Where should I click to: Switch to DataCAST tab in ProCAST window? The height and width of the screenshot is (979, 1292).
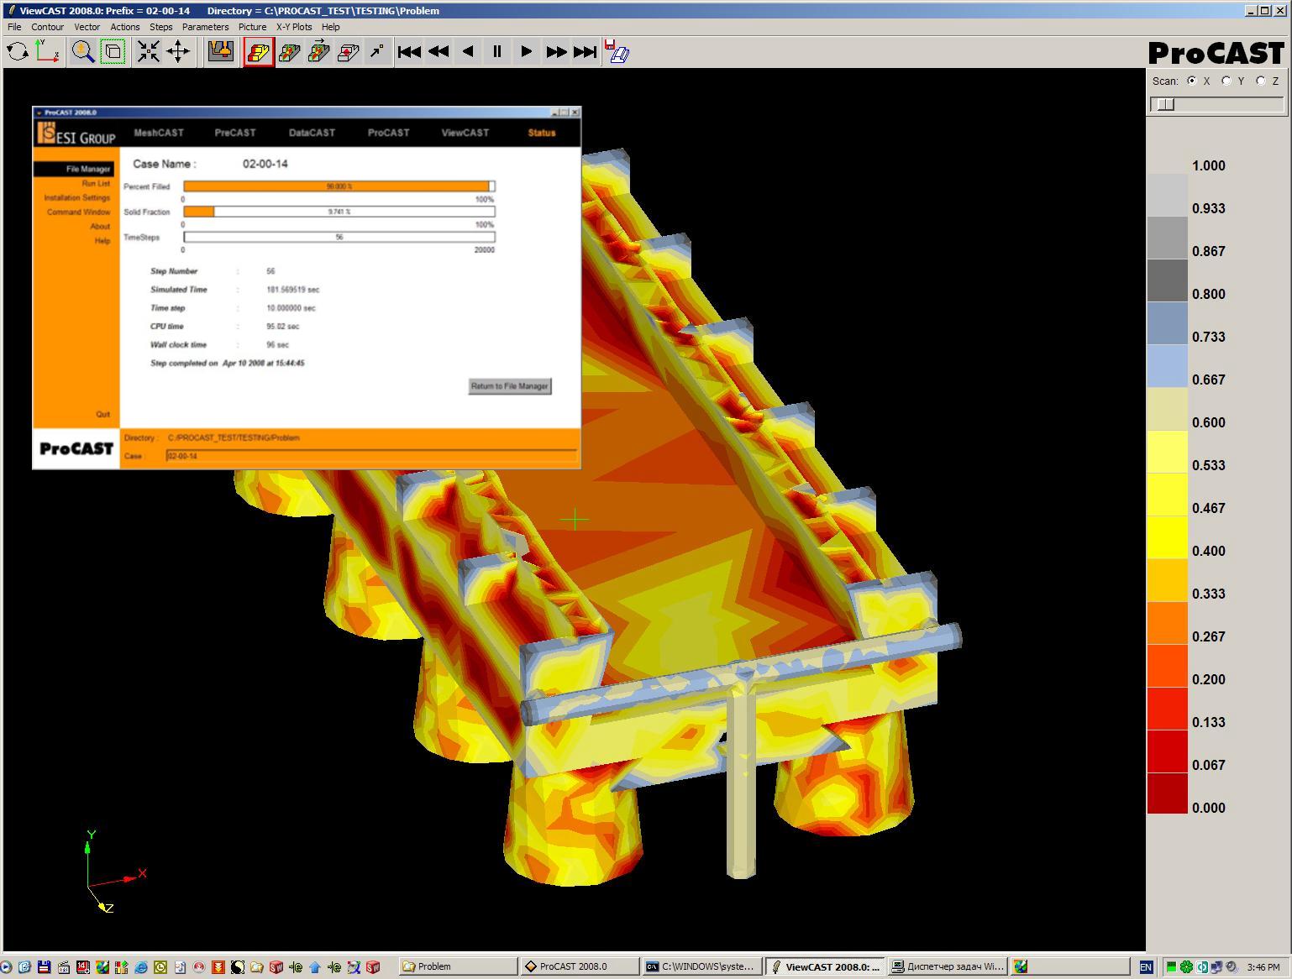[x=312, y=133]
